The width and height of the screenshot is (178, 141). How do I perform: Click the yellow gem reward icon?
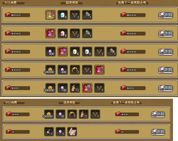(75, 51)
